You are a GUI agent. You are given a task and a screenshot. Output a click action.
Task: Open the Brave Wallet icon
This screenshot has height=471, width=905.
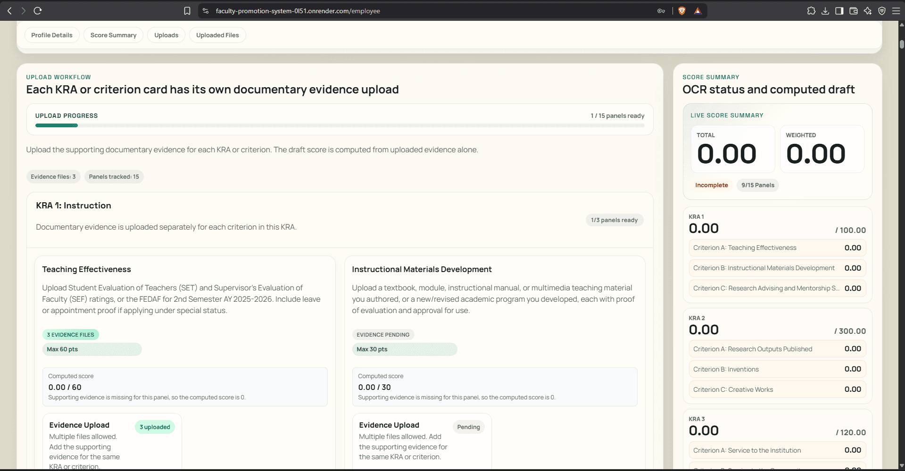[x=854, y=11]
